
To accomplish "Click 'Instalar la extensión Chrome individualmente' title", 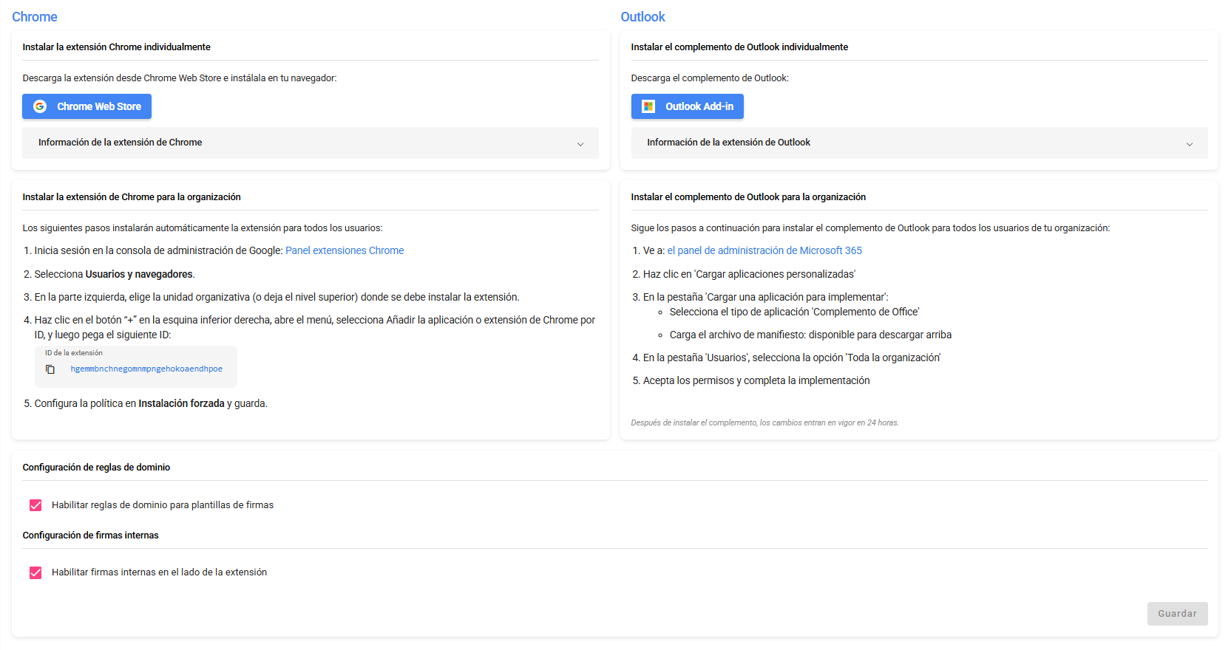I will click(116, 47).
